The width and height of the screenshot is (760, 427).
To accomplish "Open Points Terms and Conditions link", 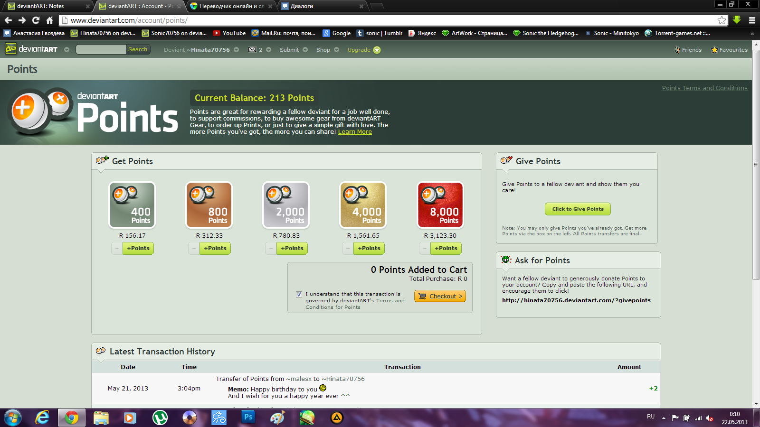I will 705,88.
